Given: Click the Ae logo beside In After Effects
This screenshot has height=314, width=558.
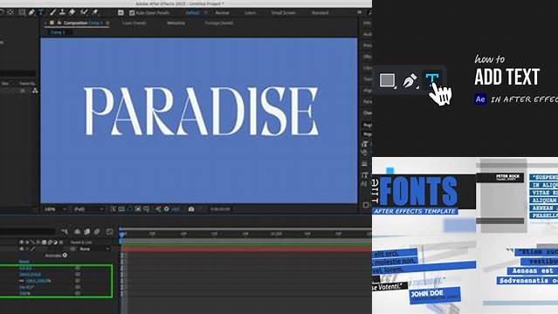Looking at the screenshot, I should (x=480, y=99).
